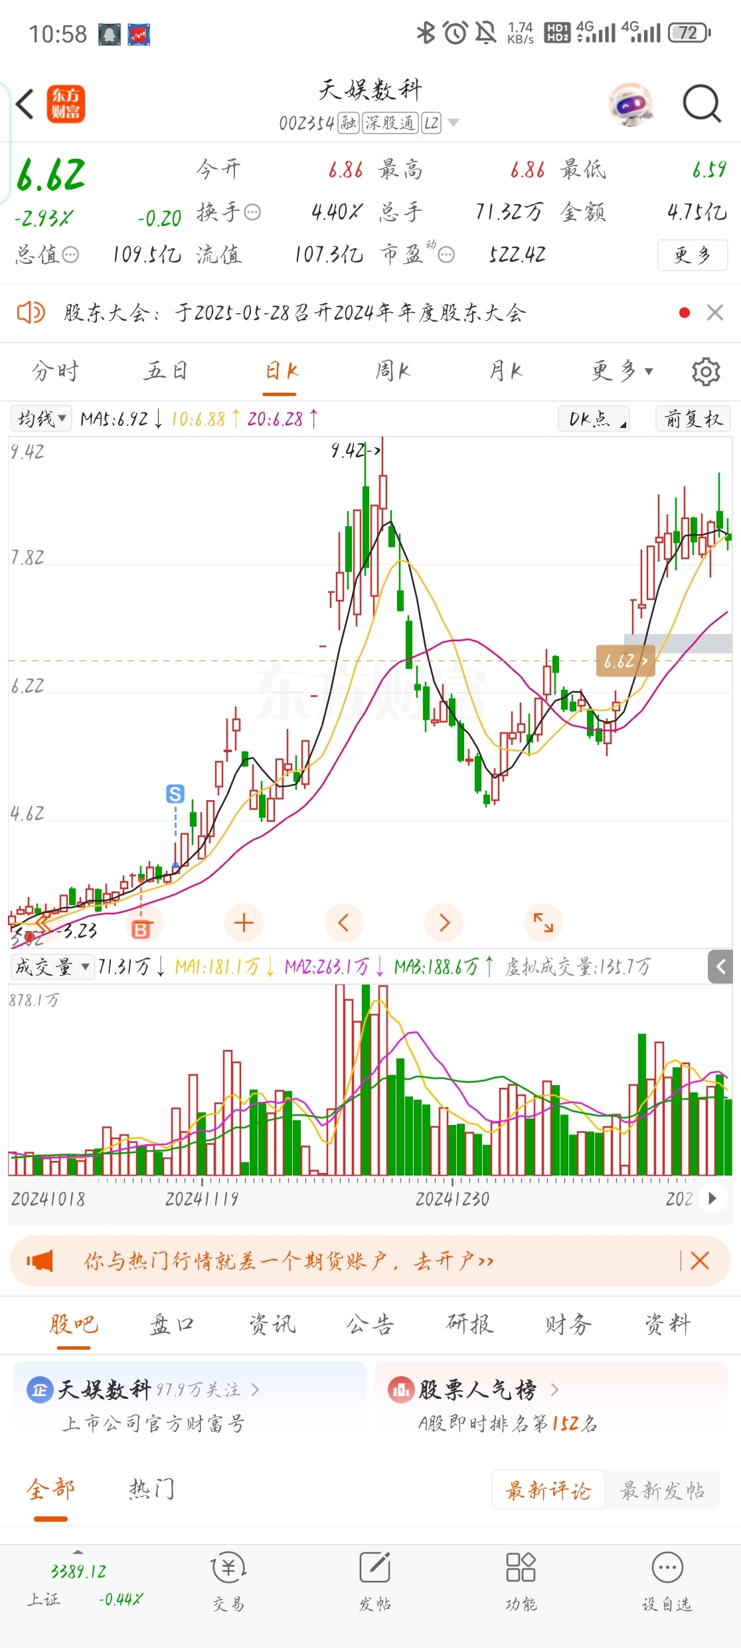Show 总值 info bubble icon
Viewport: 741px width, 1648px height.
point(70,255)
